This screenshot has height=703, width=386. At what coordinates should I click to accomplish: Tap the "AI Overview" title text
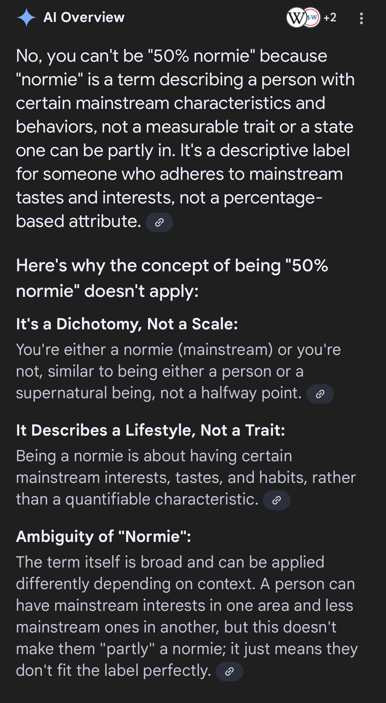84,17
